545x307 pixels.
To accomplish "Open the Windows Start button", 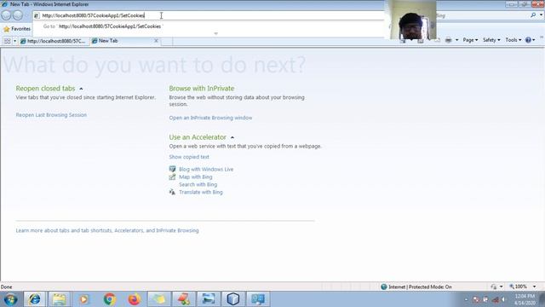I will [10, 299].
